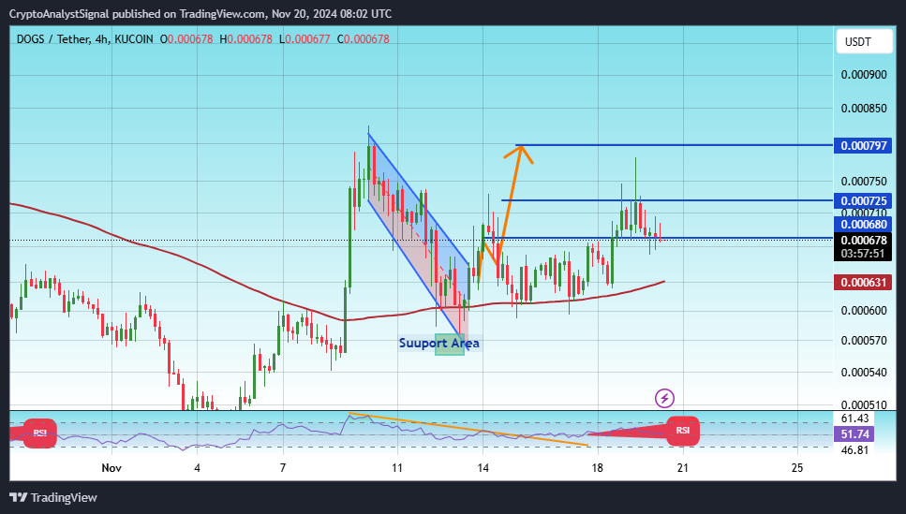Click the countdown timer 03:57:51
Image resolution: width=906 pixels, height=514 pixels.
[863, 254]
